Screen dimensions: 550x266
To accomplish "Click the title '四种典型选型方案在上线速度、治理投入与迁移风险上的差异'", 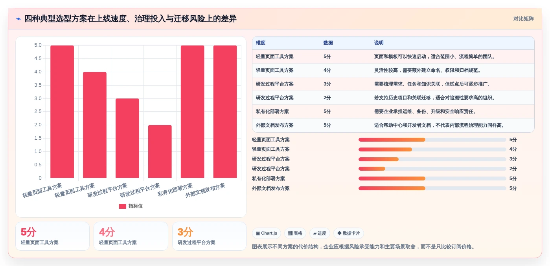I will click(131, 19).
